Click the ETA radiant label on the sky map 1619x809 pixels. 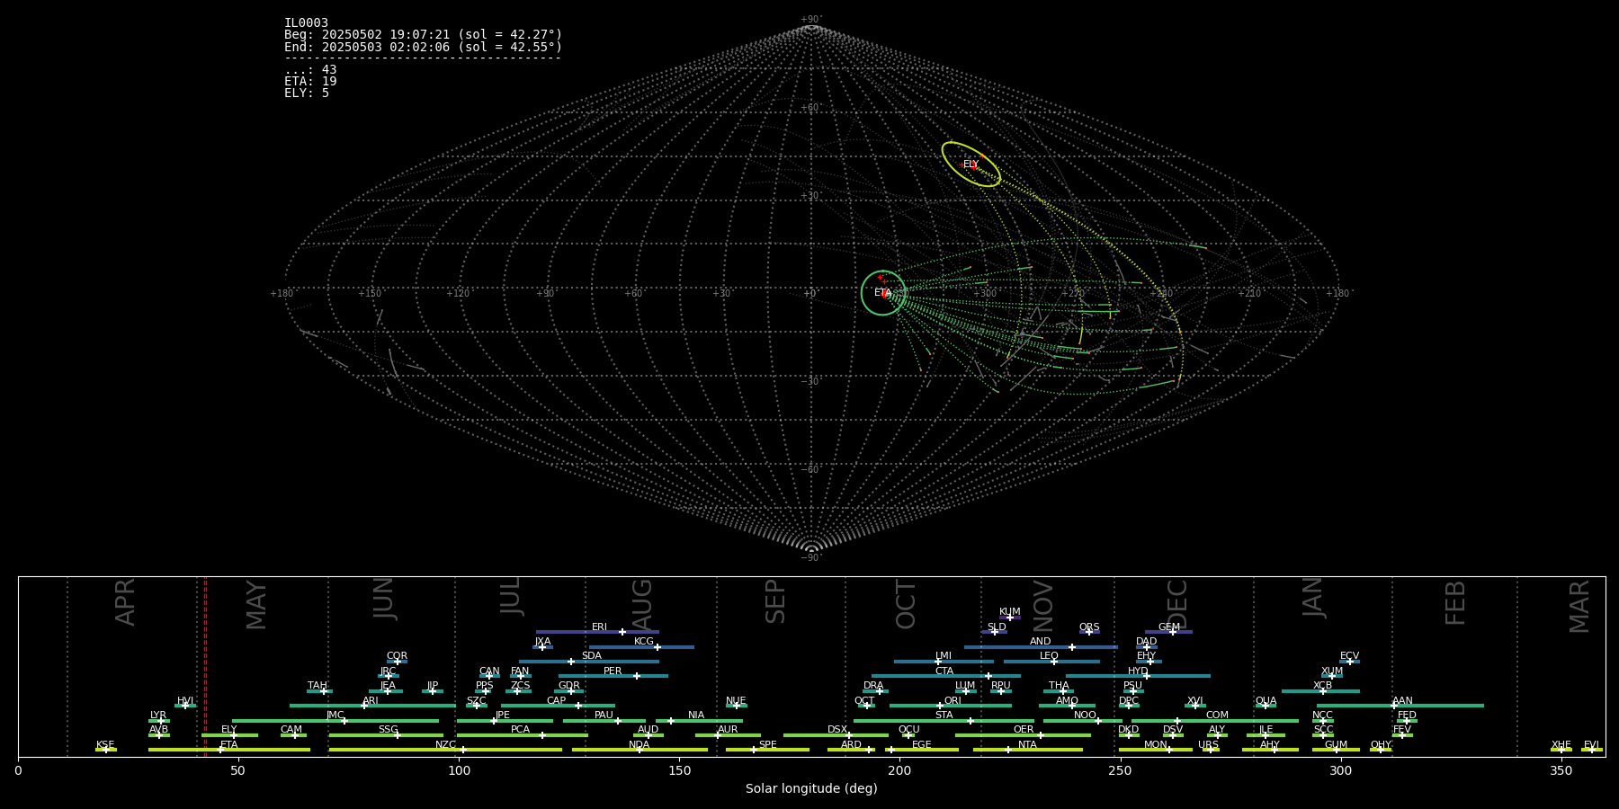pos(881,293)
